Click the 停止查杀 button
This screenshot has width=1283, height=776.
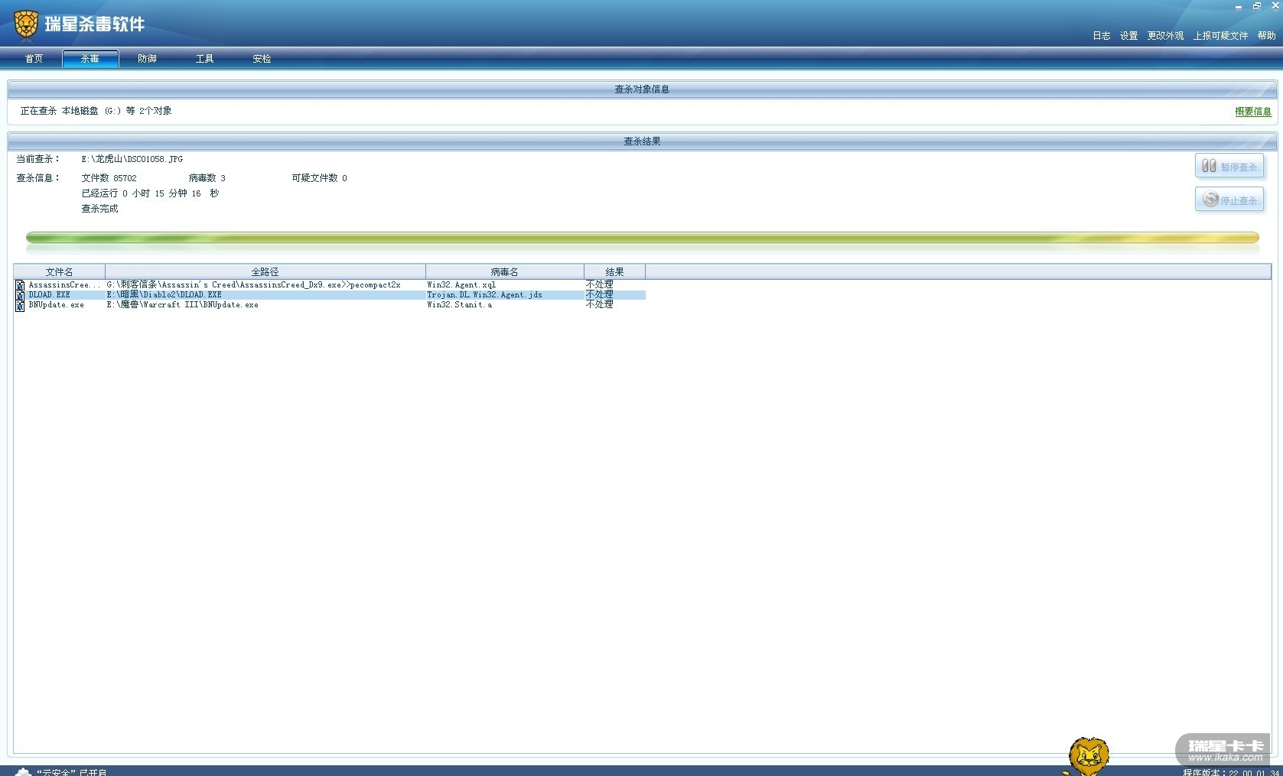tap(1229, 200)
